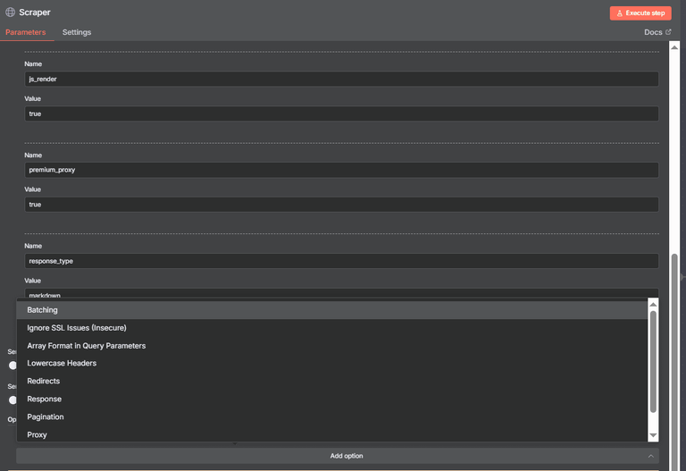Select the Lowercase Headers option
The height and width of the screenshot is (471, 686).
click(x=331, y=364)
